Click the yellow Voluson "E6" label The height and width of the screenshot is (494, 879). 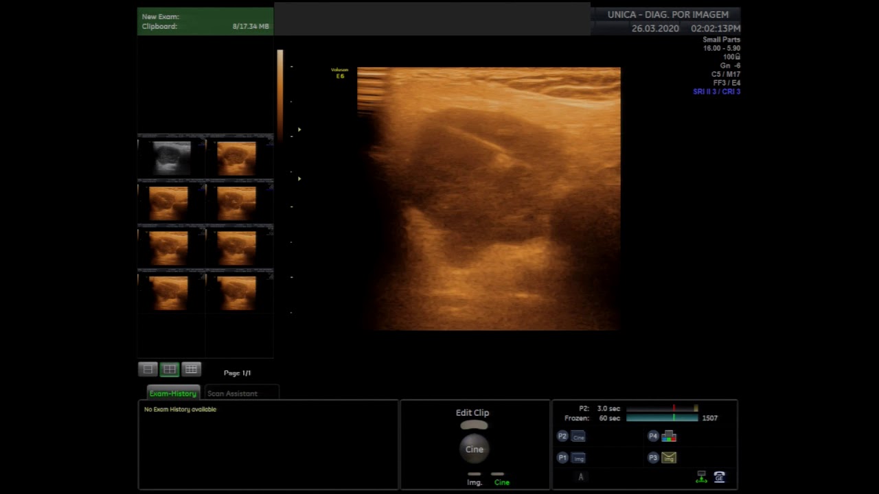(x=340, y=76)
